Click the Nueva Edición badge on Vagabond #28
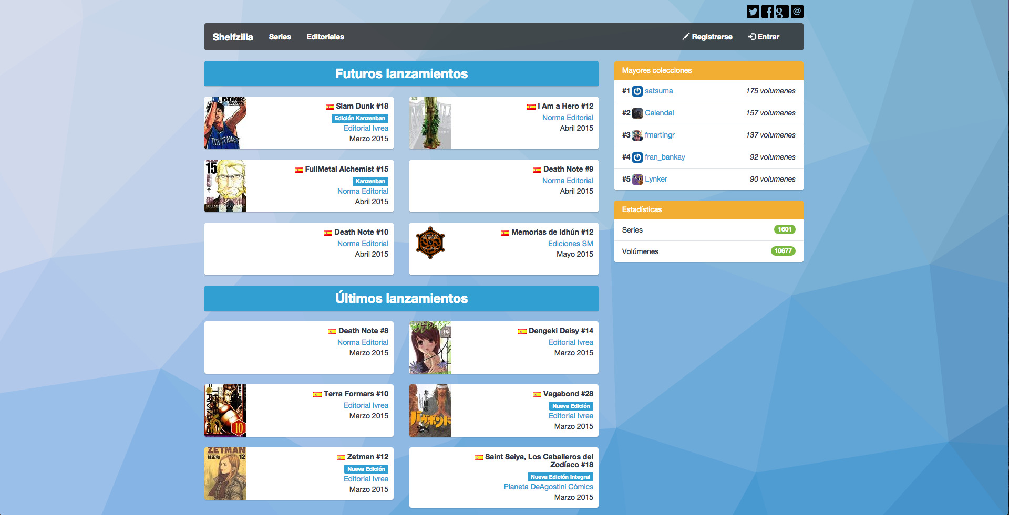The width and height of the screenshot is (1009, 515). pos(571,406)
